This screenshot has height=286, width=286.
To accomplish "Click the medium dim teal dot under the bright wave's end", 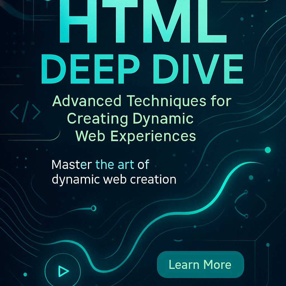I will coord(251,177).
